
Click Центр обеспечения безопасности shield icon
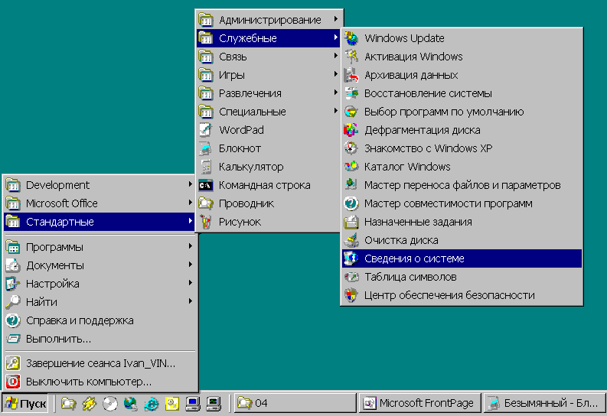coord(351,295)
